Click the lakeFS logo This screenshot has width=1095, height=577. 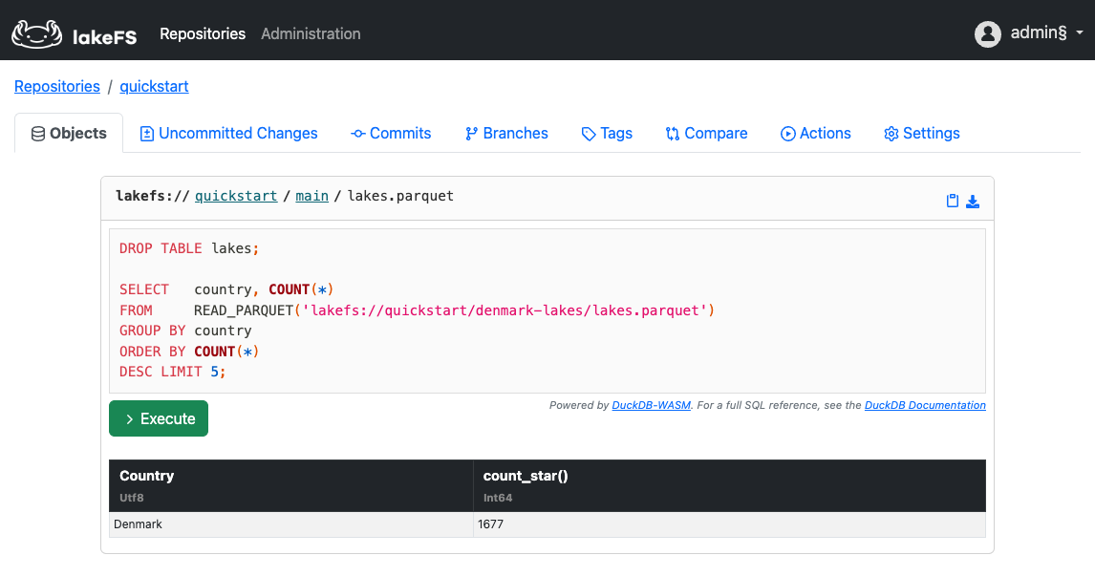tap(36, 31)
